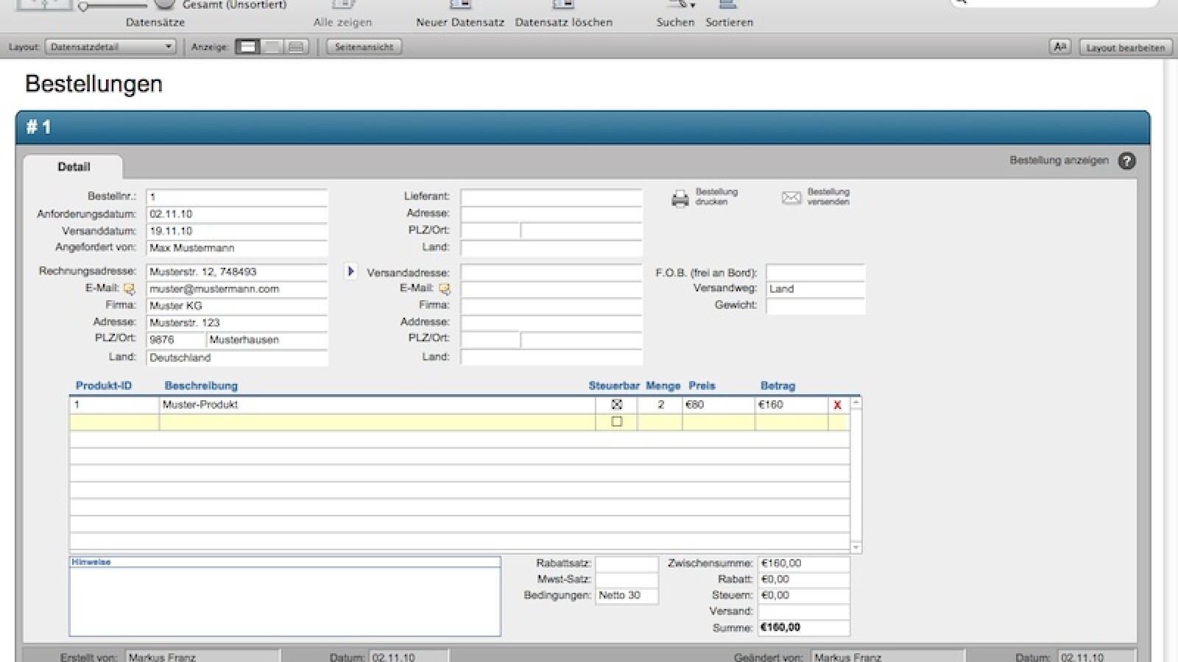Open text formatting with the Aa icon
Viewport: 1178px width, 662px height.
pos(1060,46)
